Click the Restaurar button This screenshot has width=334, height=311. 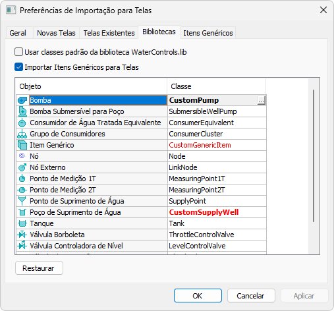[x=39, y=268]
